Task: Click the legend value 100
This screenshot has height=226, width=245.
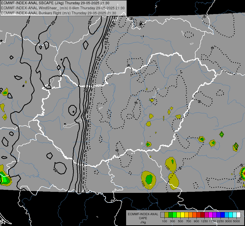Action: (164, 221)
